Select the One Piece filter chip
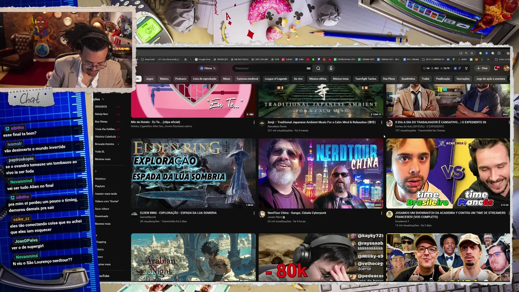The image size is (519, 292). pos(389,79)
